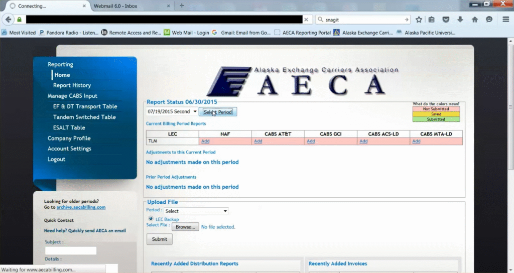Click the stop loading X in address bar

point(306,20)
